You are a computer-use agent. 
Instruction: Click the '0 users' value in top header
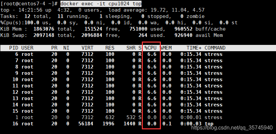pyautogui.click(x=90, y=10)
